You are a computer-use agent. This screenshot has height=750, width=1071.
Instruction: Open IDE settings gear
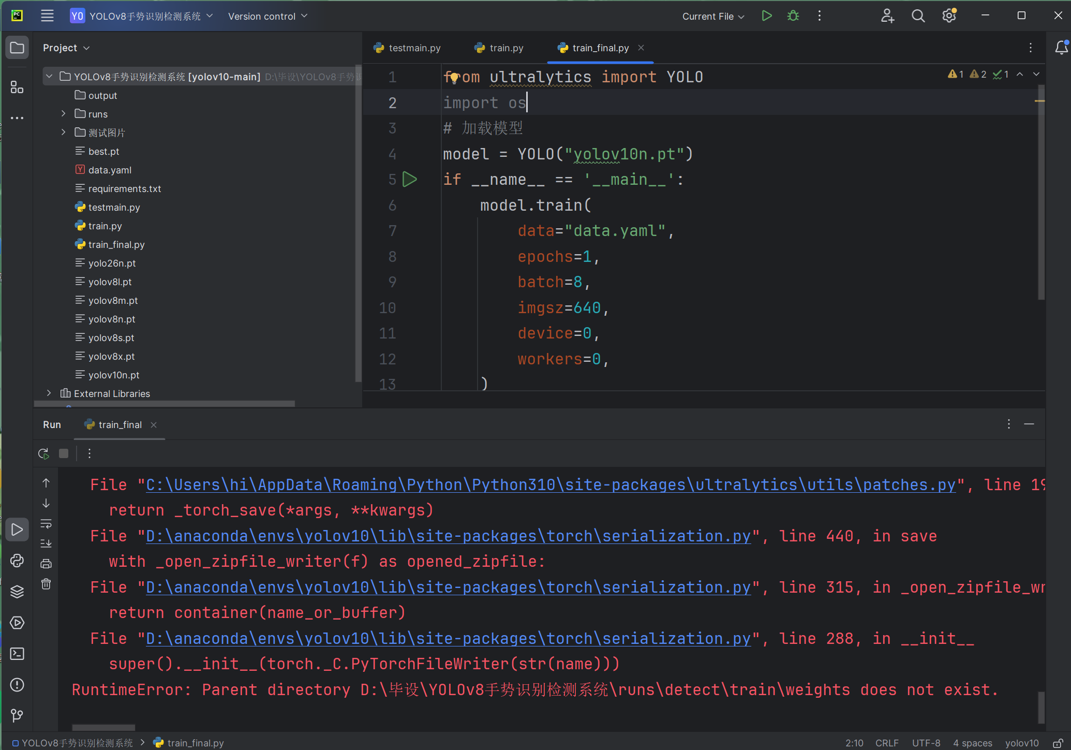click(x=949, y=16)
